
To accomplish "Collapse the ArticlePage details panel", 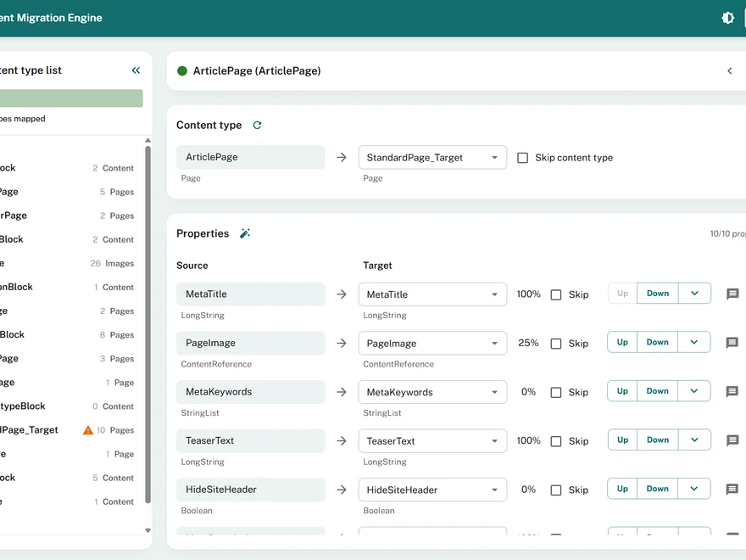I will coord(730,71).
